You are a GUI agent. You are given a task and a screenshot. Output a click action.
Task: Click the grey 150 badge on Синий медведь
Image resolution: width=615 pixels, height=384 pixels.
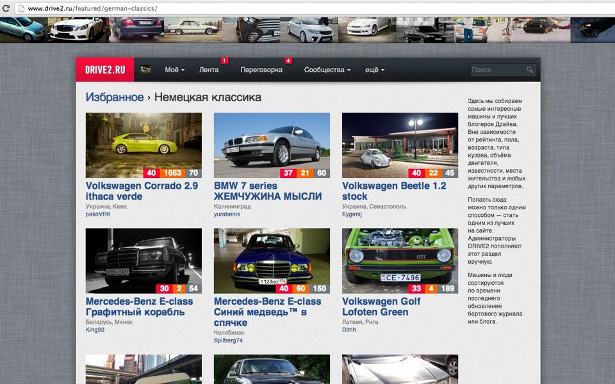point(319,289)
